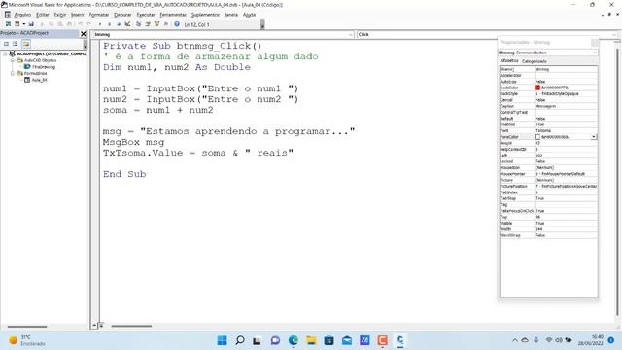Click the Visible property row

(x=548, y=223)
